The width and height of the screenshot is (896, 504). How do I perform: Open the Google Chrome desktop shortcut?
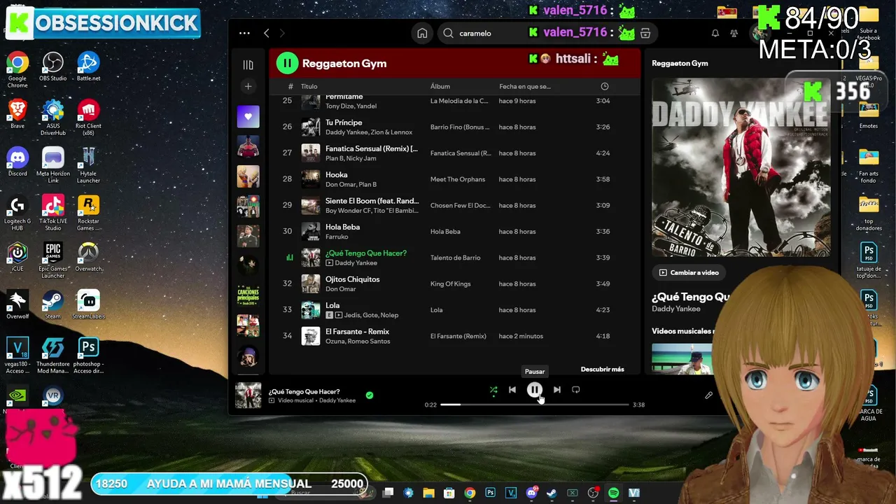(x=17, y=70)
